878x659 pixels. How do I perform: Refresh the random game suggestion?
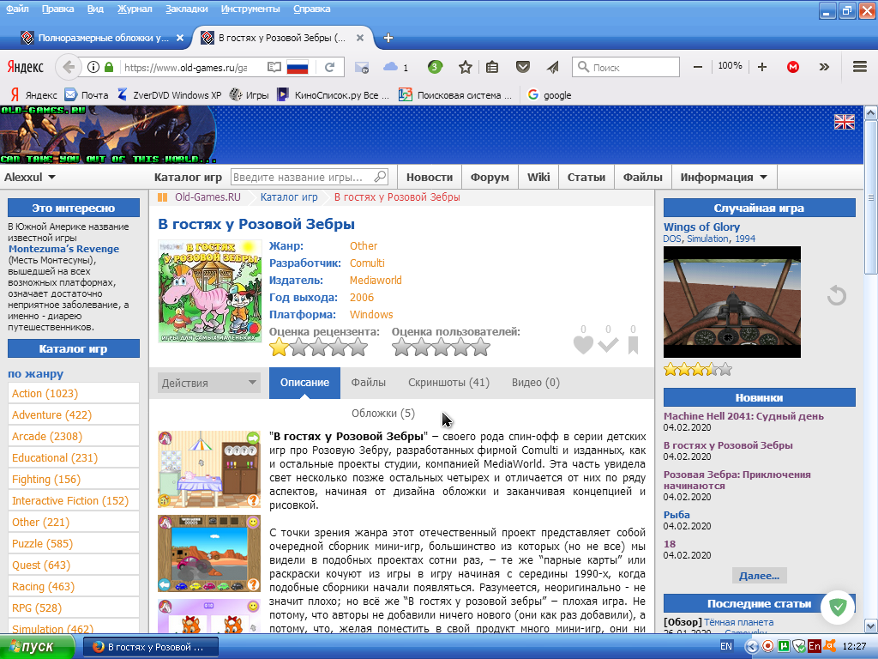(x=837, y=295)
